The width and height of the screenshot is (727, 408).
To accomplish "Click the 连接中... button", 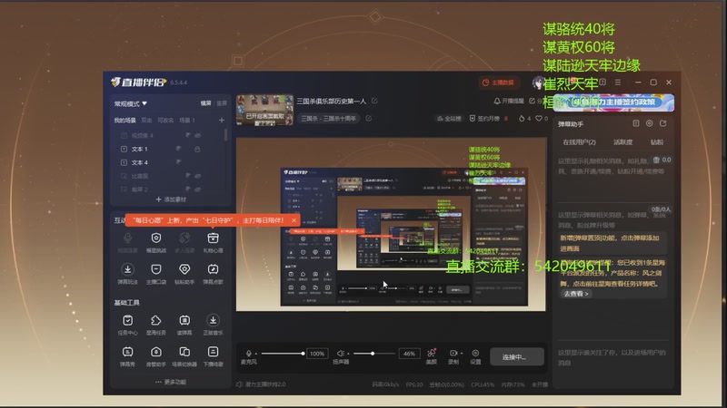I will [x=517, y=357].
